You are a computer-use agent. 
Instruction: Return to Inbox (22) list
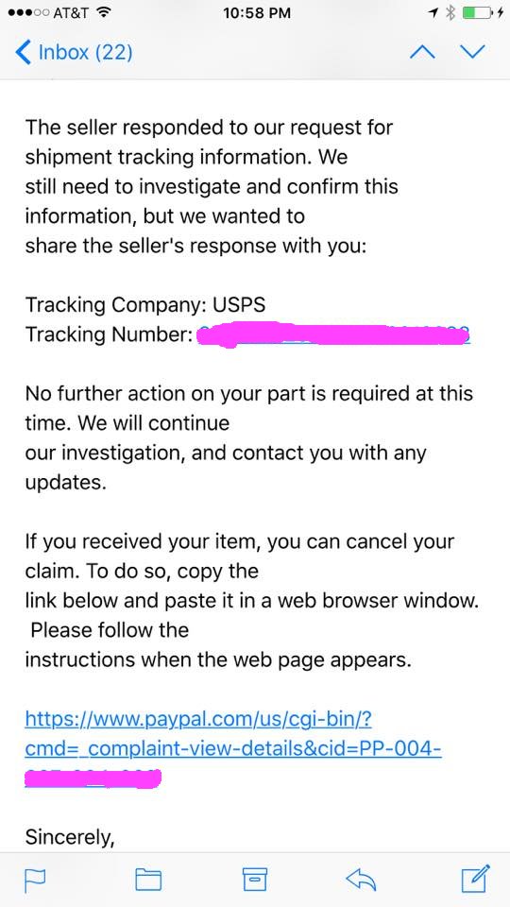74,53
